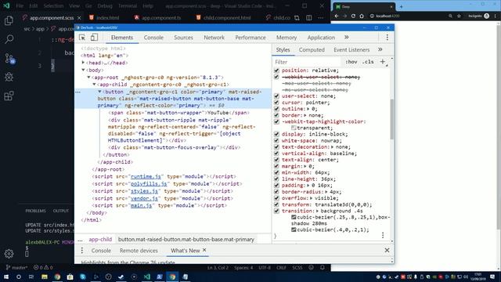Click VS Code open changes compare icon
Screen dimensions: 501x282
[x=297, y=18]
